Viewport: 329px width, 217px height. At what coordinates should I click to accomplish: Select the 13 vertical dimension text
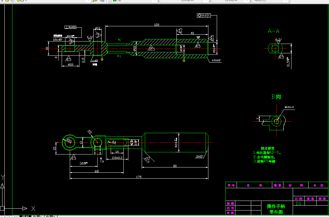pos(81,143)
